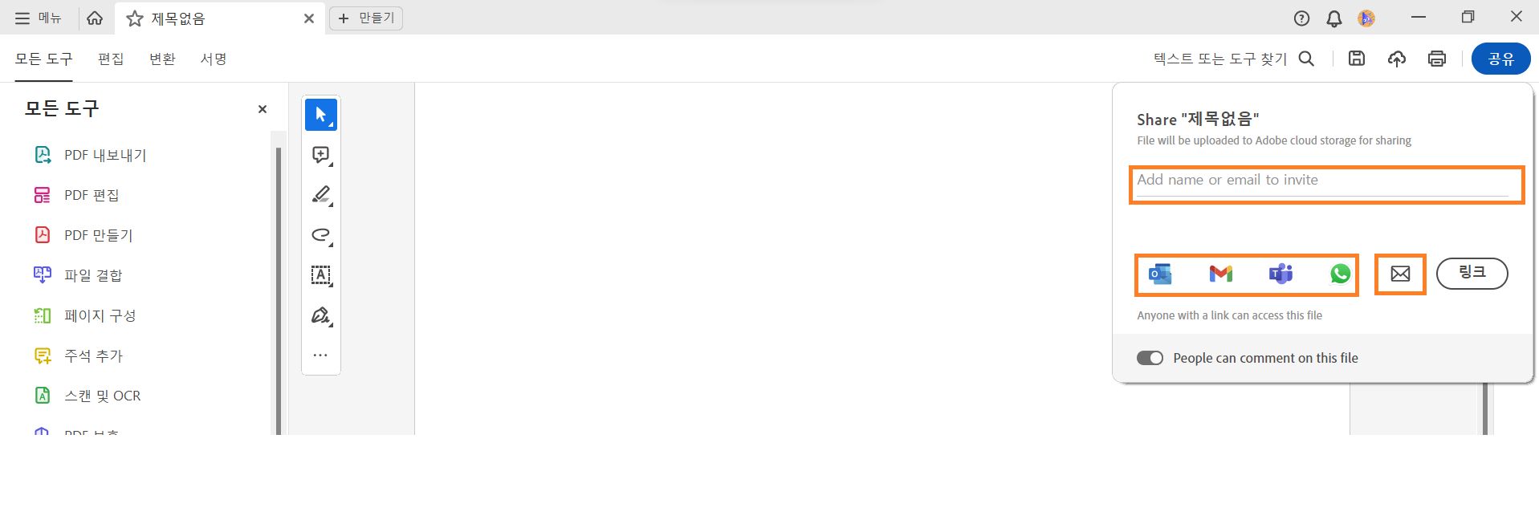Upload file to cloud icon
This screenshot has width=1539, height=520.
tap(1397, 59)
